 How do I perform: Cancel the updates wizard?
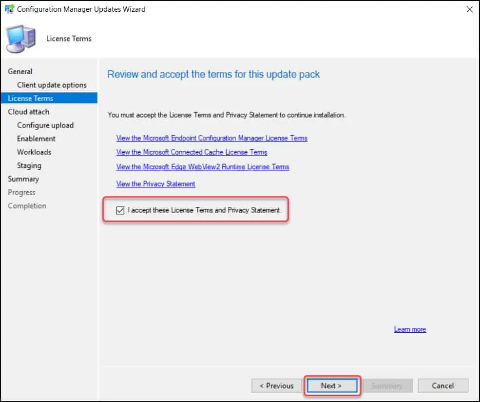tap(443, 386)
